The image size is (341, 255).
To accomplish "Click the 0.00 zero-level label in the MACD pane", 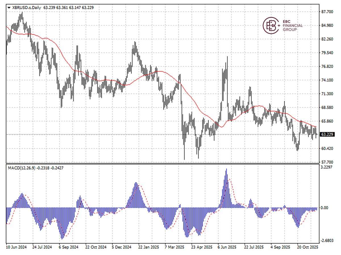I will coord(325,207).
